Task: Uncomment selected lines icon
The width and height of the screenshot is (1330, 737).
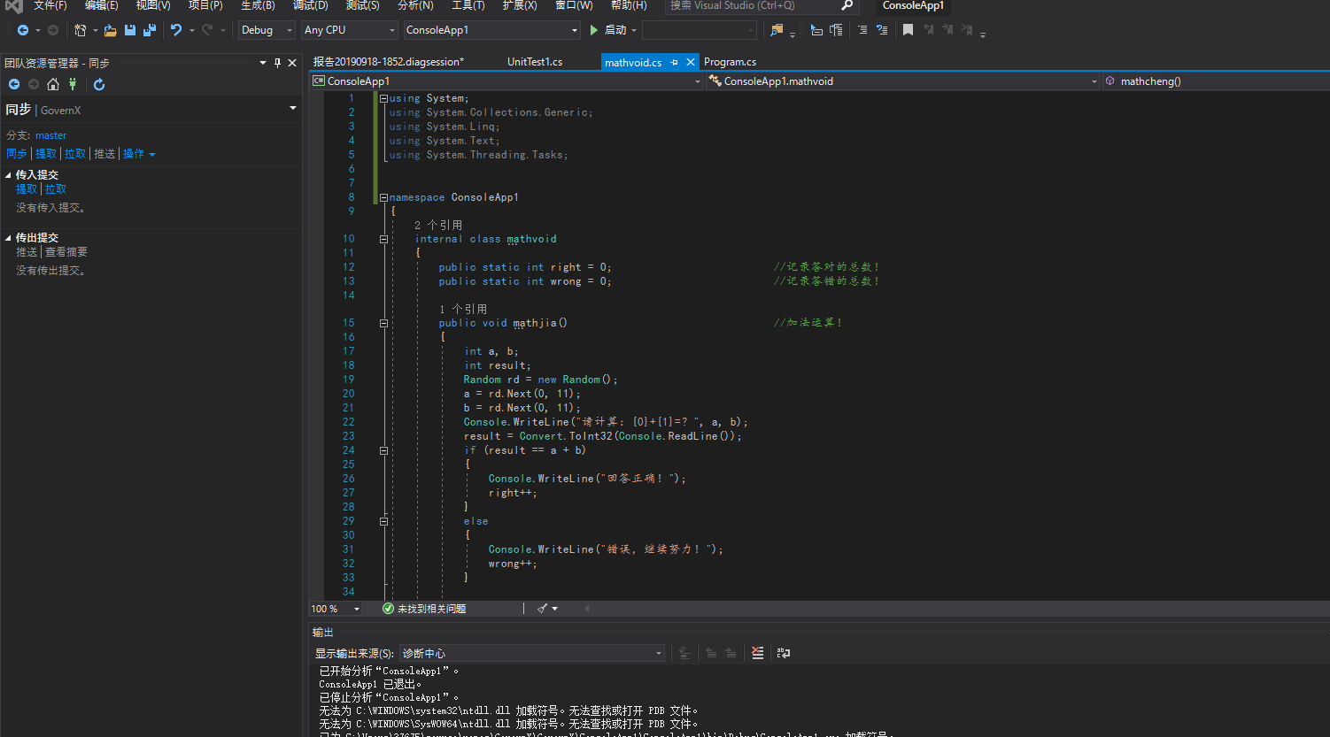Action: pos(882,30)
